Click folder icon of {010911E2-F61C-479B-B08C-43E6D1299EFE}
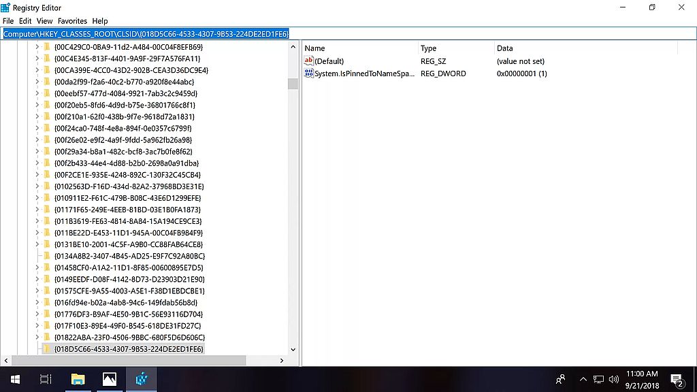697x392 pixels. [x=47, y=198]
